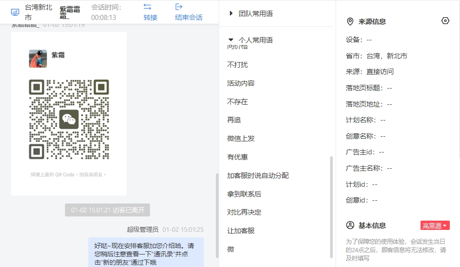460x267 pixels.
Task: Click the 省市: 台湾, 新北市 field
Action: (376, 56)
